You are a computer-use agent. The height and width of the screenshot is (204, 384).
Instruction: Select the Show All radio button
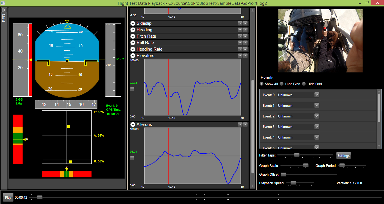tap(262, 84)
